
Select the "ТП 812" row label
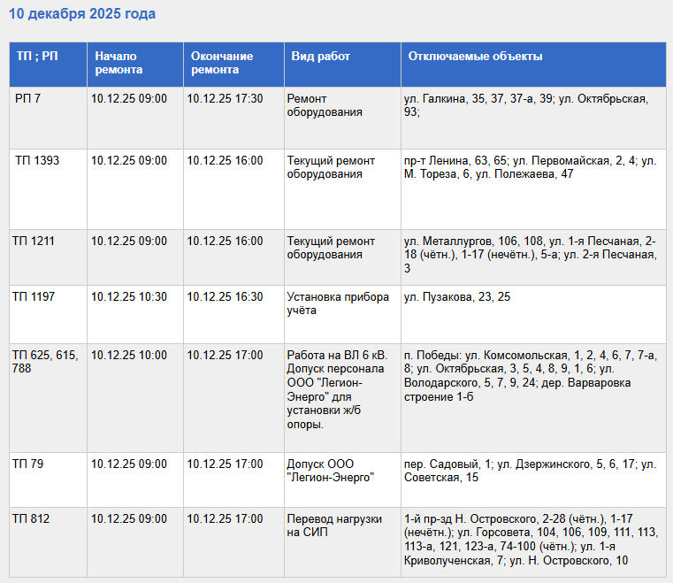pyautogui.click(x=31, y=518)
